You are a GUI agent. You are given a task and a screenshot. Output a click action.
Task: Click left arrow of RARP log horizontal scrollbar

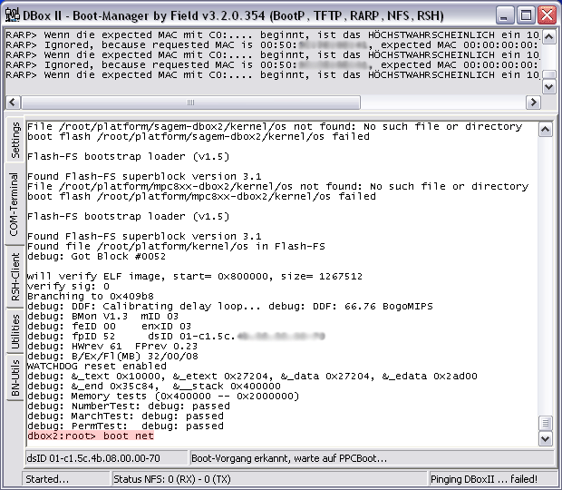(13, 103)
